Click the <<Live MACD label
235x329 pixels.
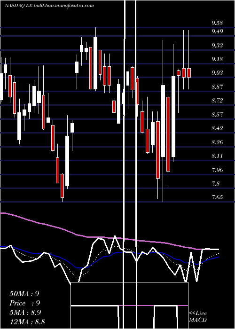click(198, 316)
